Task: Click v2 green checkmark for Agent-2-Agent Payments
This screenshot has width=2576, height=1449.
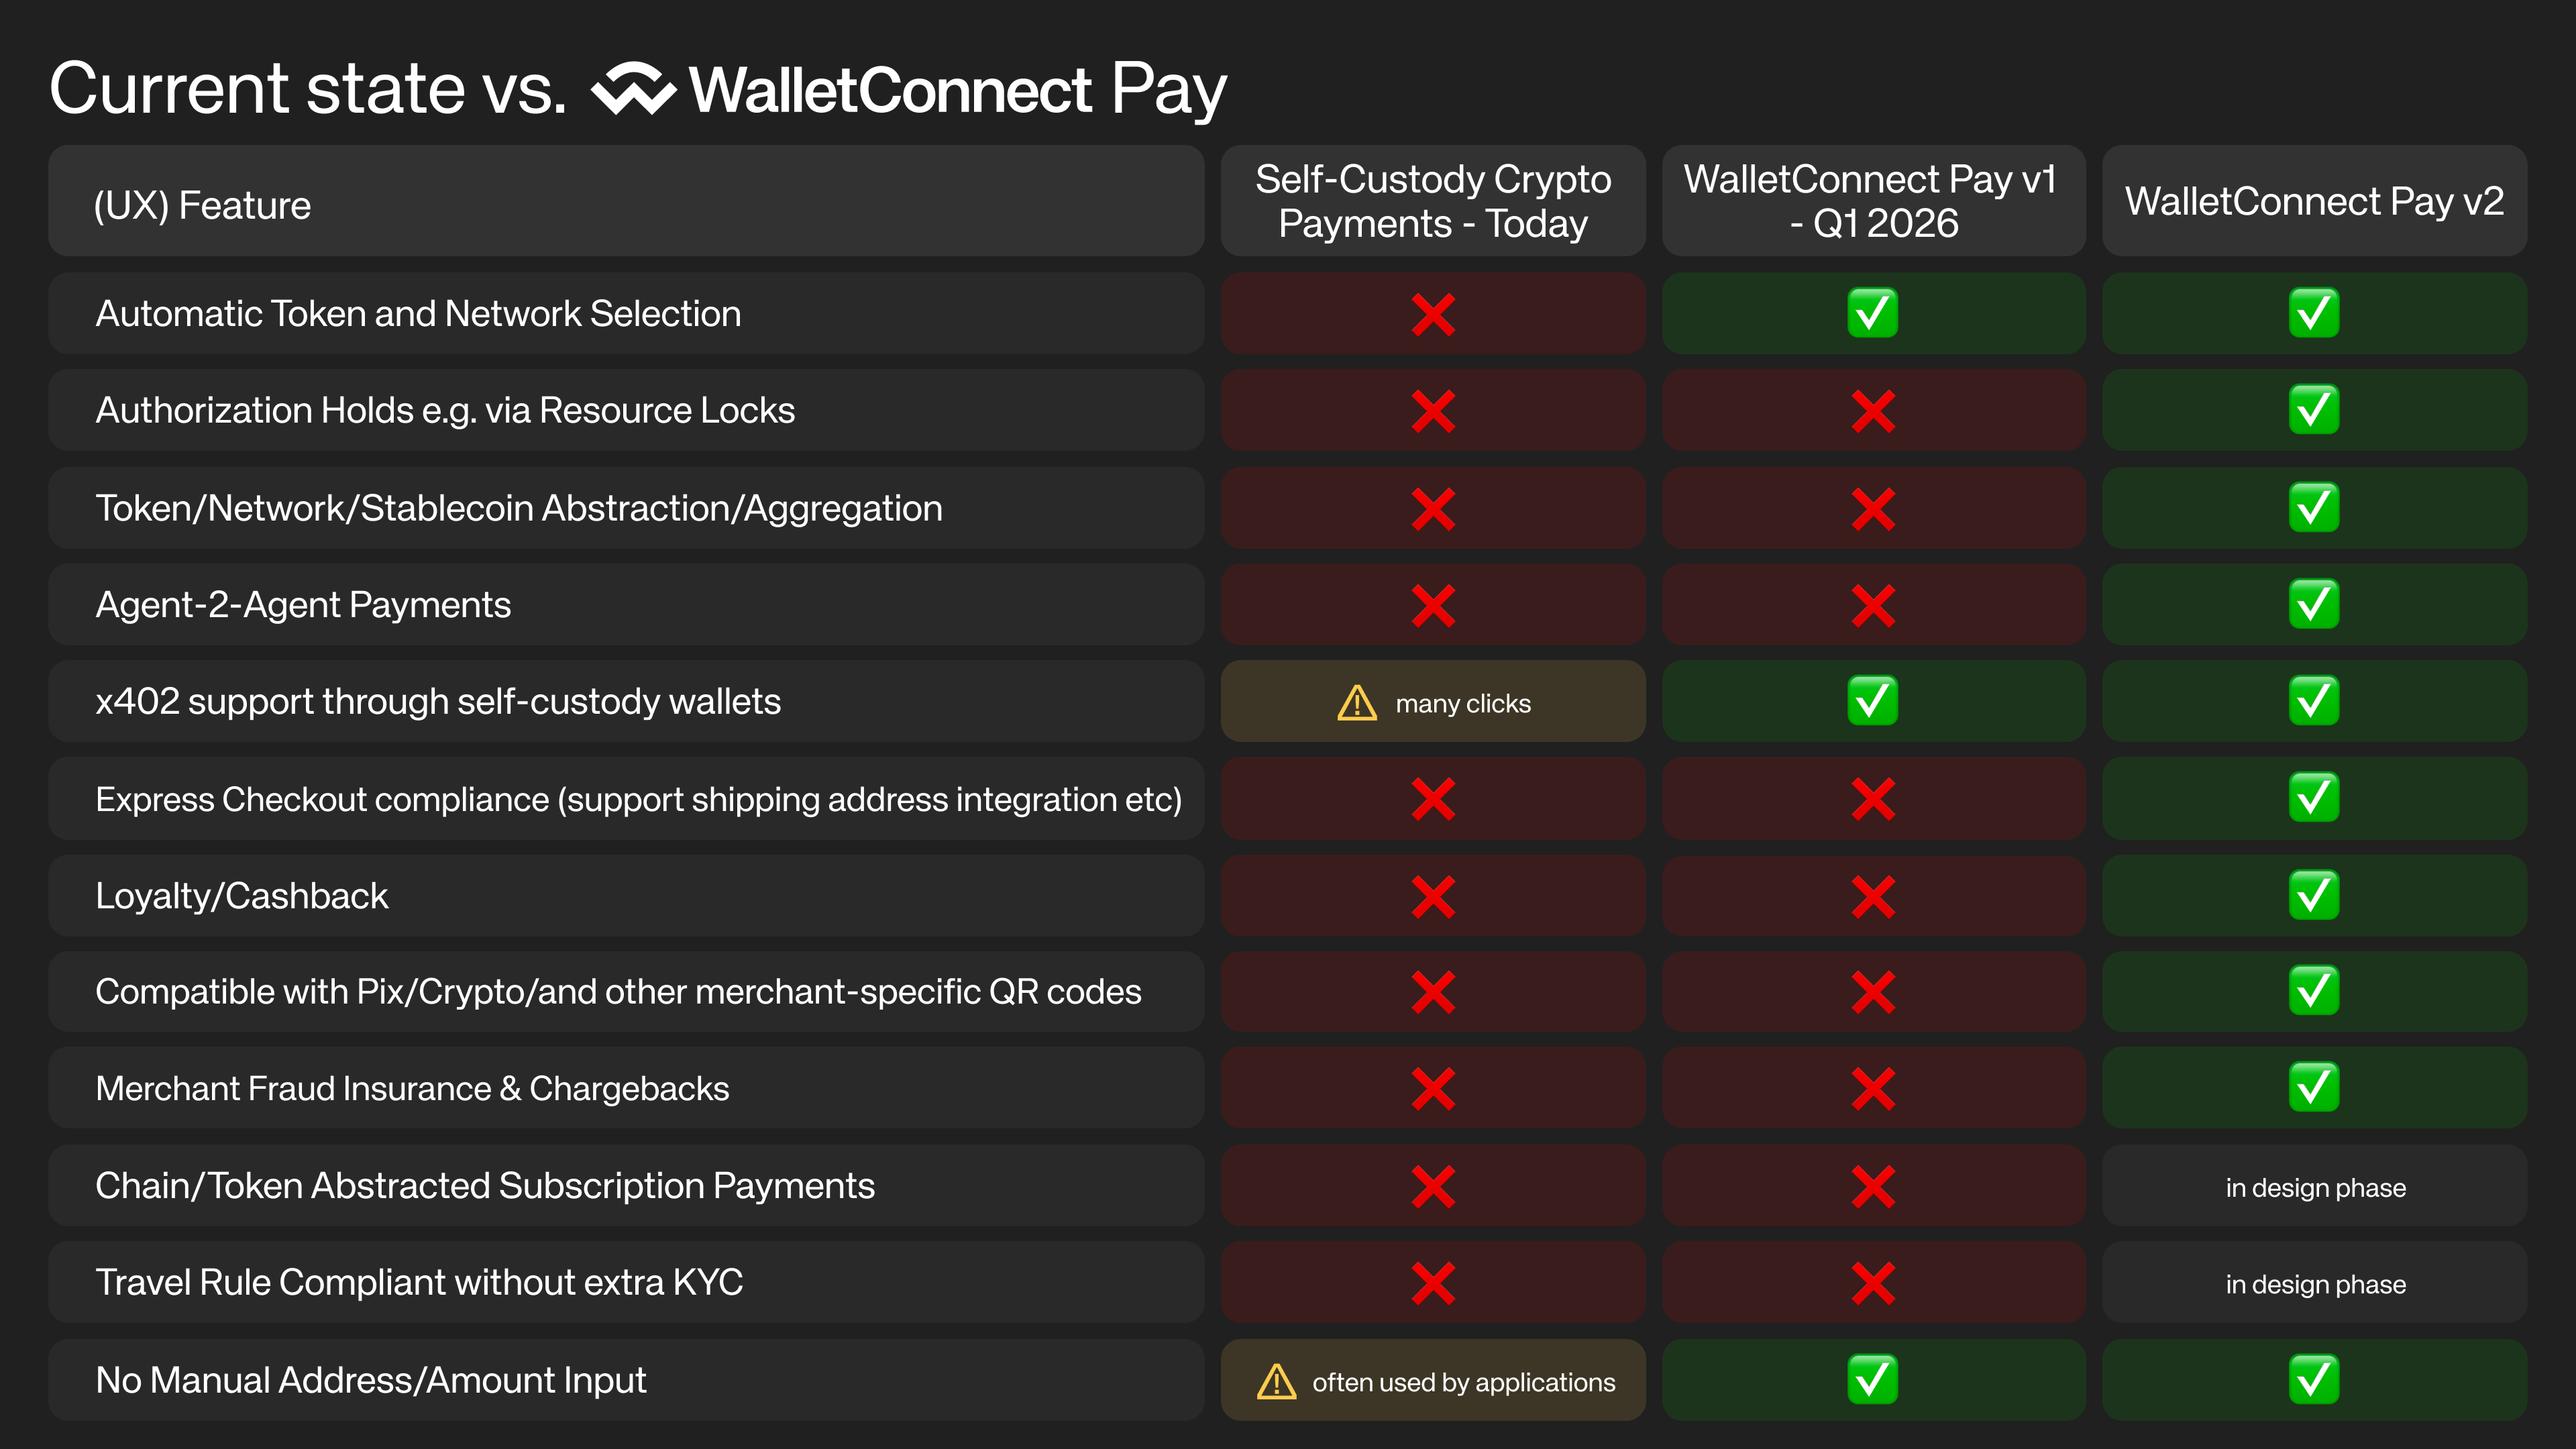Action: [x=2313, y=604]
